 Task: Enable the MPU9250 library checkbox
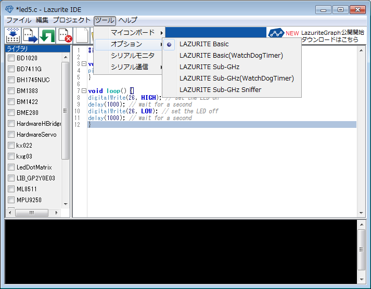[x=11, y=200]
